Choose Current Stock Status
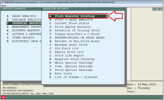 pyautogui.click(x=72, y=23)
